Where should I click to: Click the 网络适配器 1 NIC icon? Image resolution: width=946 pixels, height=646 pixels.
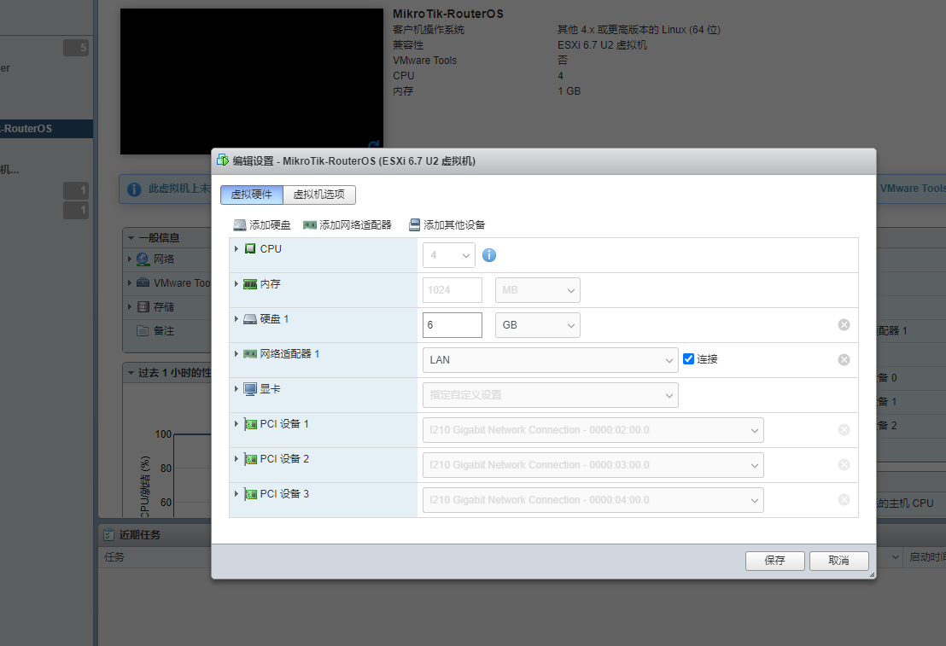coord(250,354)
